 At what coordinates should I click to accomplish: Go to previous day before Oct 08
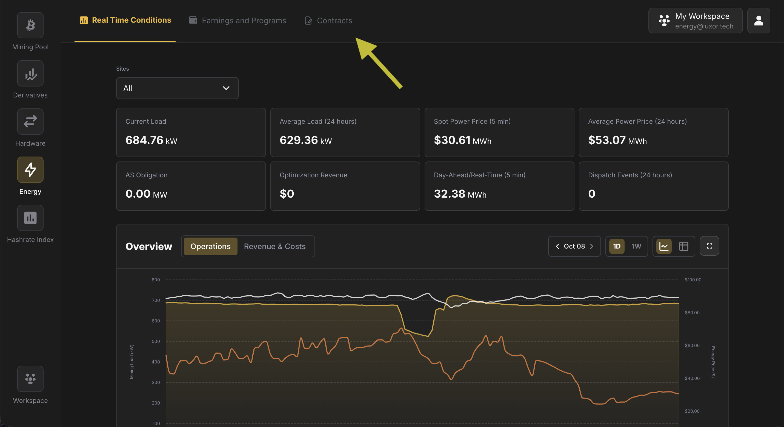pos(557,246)
